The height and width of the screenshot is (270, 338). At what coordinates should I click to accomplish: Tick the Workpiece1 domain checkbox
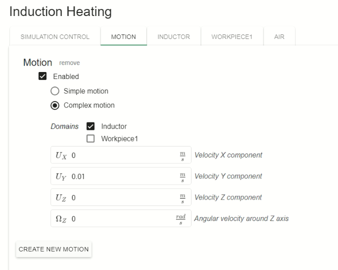[90, 138]
